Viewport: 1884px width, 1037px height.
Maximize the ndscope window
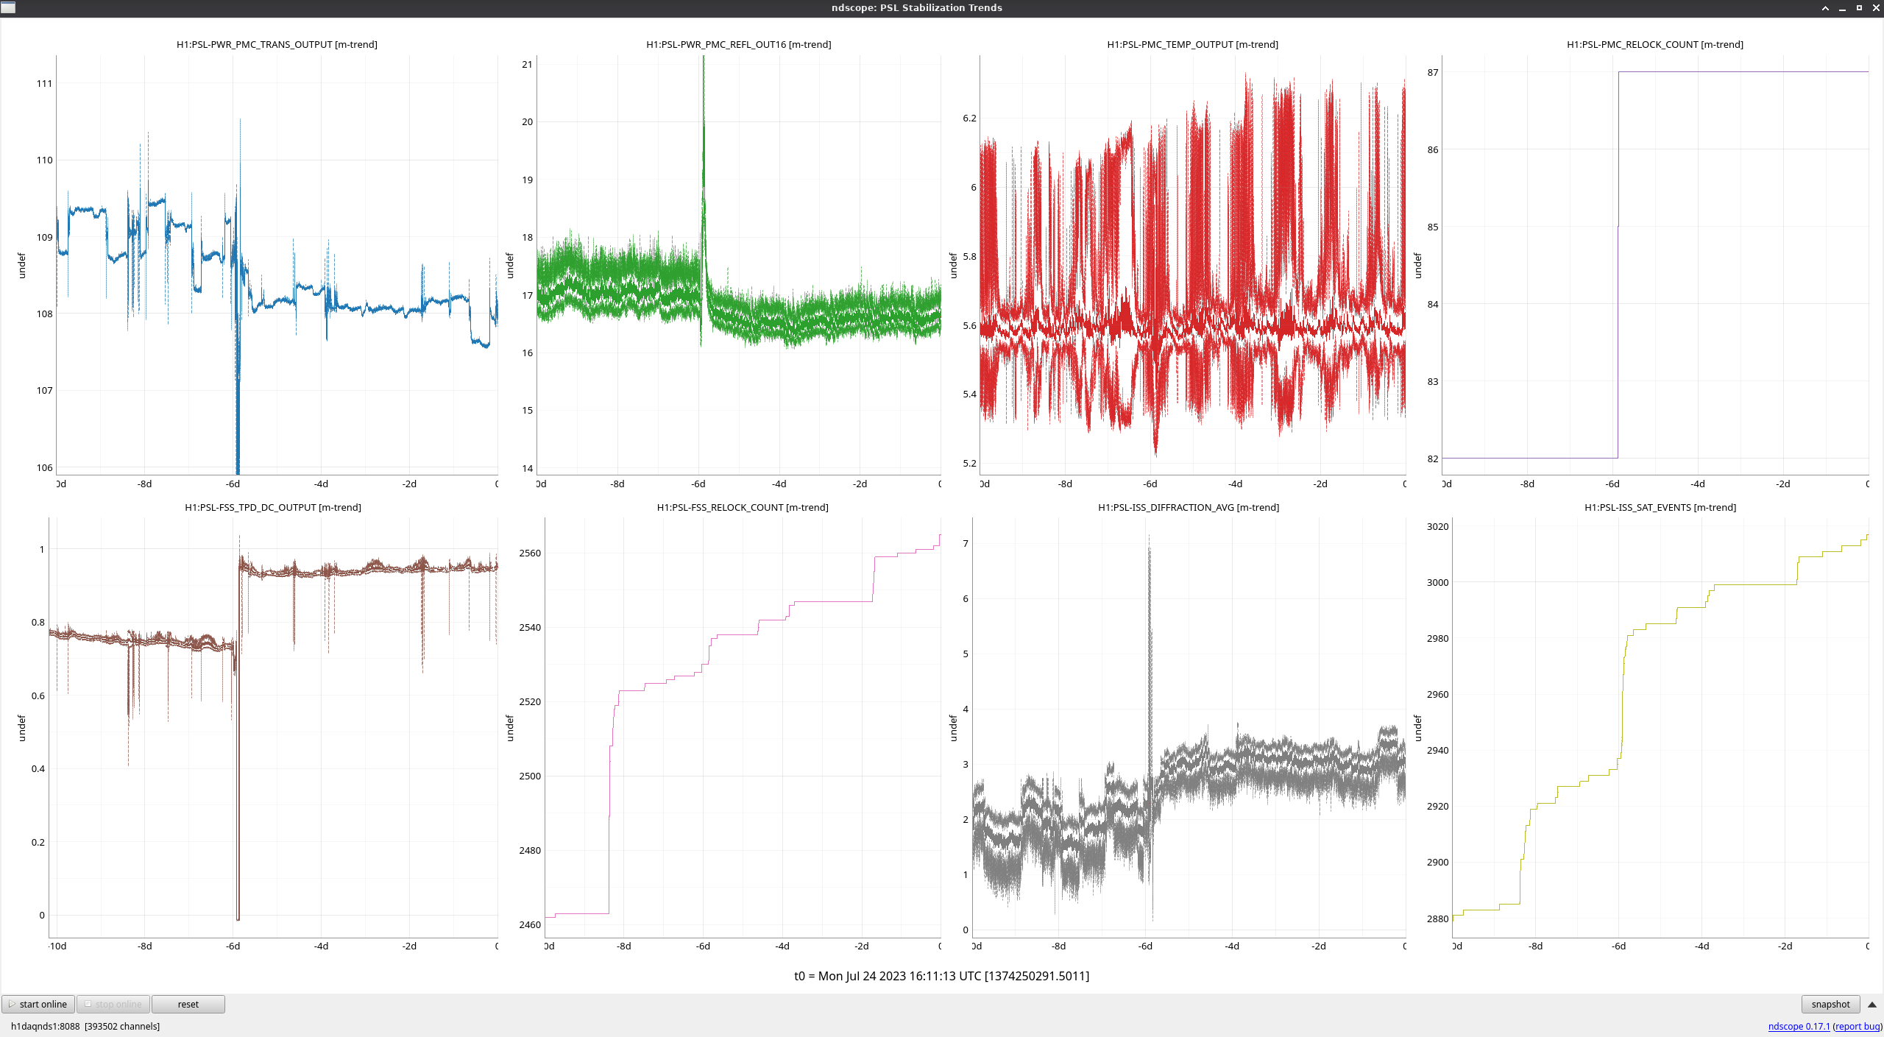(1859, 8)
